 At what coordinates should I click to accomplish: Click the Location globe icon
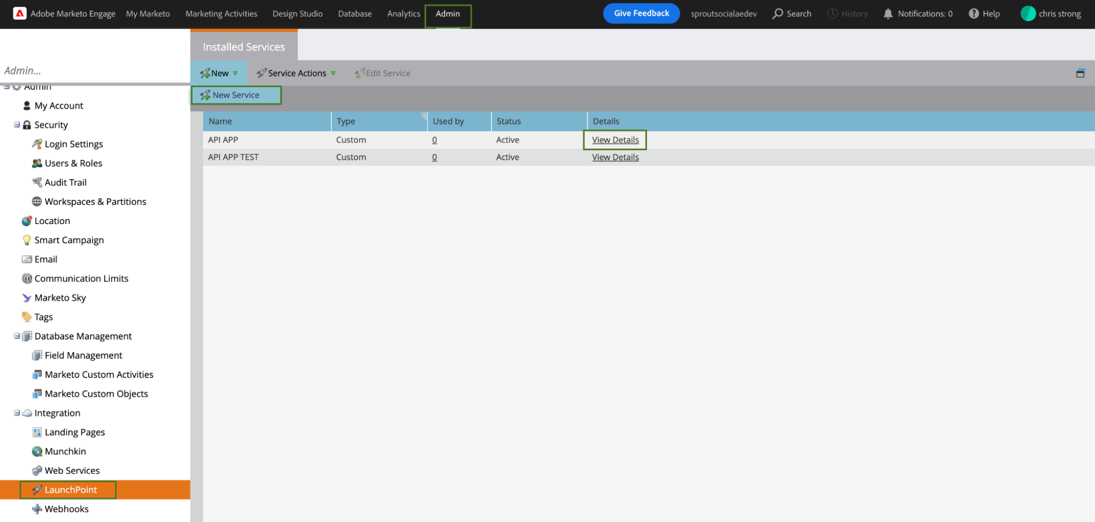pos(27,221)
